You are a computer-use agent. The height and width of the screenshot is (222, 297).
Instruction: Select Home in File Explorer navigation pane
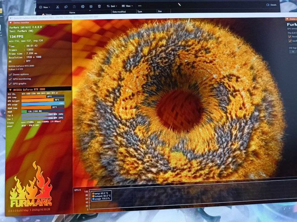point(47,14)
